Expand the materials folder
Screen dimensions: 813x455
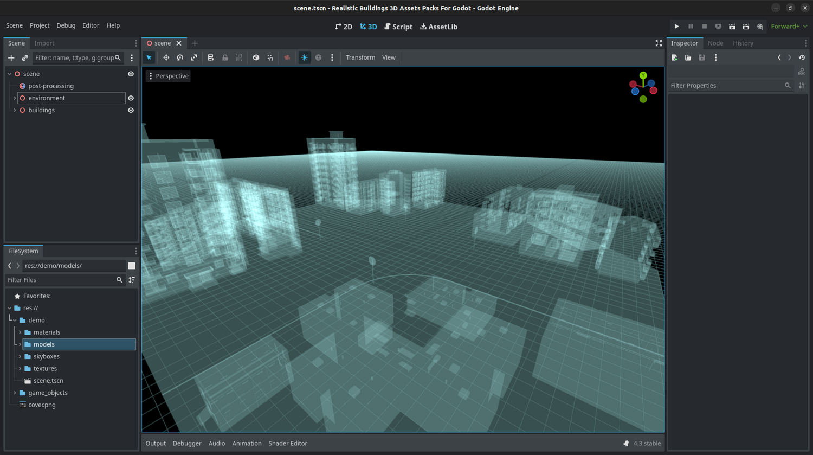[x=20, y=332]
